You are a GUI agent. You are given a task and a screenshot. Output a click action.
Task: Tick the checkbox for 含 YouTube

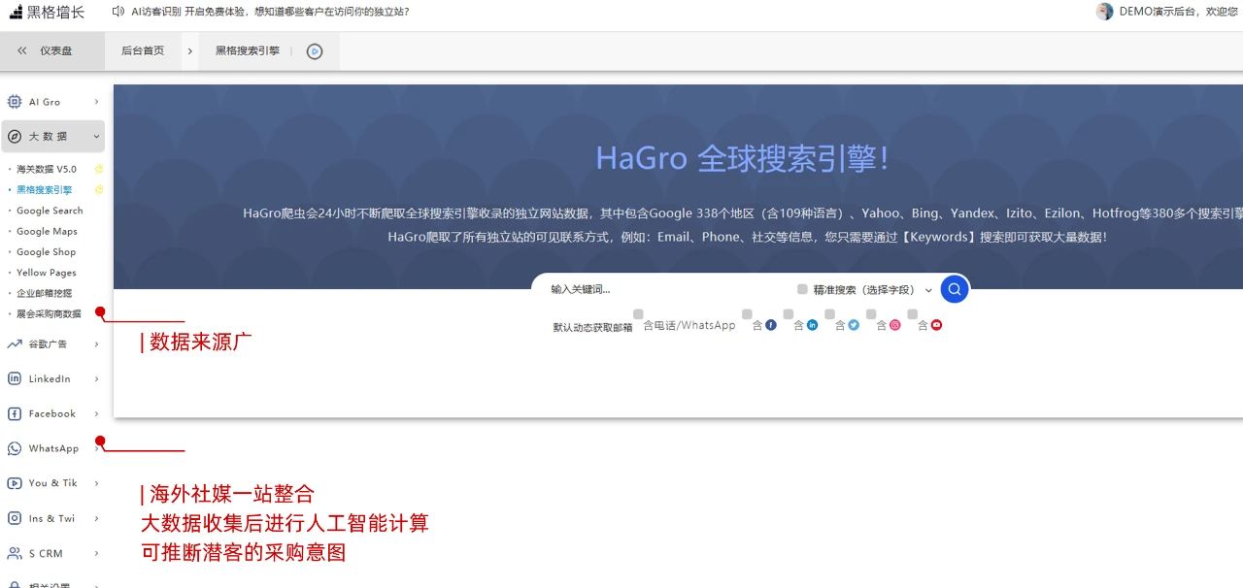click(913, 314)
